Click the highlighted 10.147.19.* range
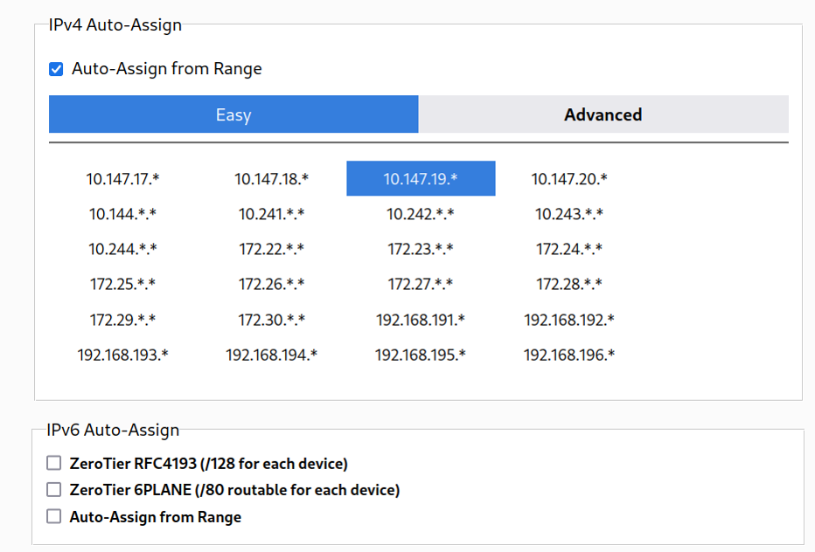Screen dimensions: 815x552 click(421, 179)
